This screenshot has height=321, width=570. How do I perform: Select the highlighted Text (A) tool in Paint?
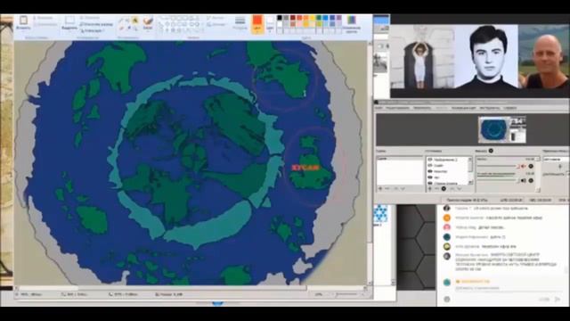(x=134, y=20)
